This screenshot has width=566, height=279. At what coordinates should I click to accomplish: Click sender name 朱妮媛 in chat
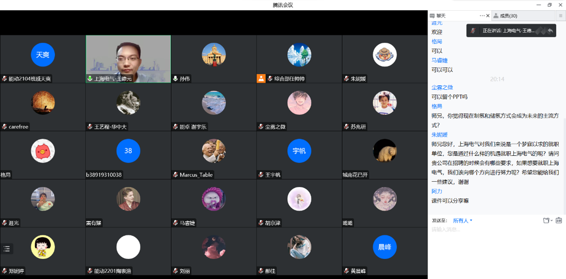pos(439,135)
